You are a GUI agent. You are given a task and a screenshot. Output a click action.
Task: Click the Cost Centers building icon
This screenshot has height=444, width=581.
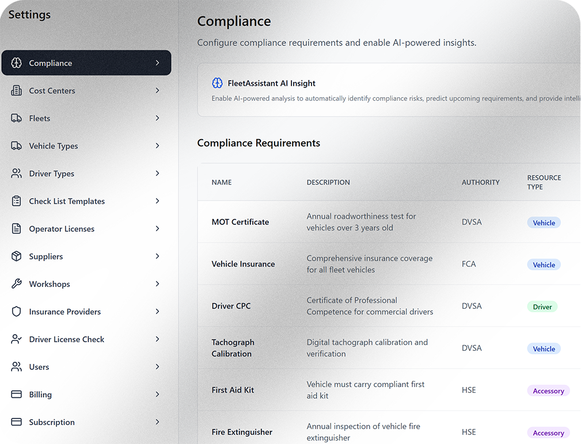pos(17,91)
